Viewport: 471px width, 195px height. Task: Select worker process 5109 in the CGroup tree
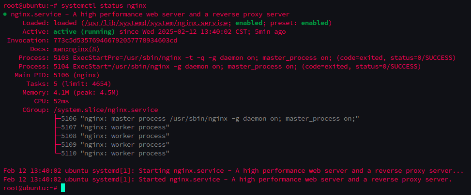(116, 145)
